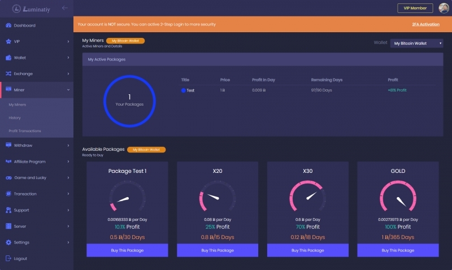The height and width of the screenshot is (270, 452).
Task: Open the My Bitcoin Wallet dropdown
Action: click(x=417, y=43)
